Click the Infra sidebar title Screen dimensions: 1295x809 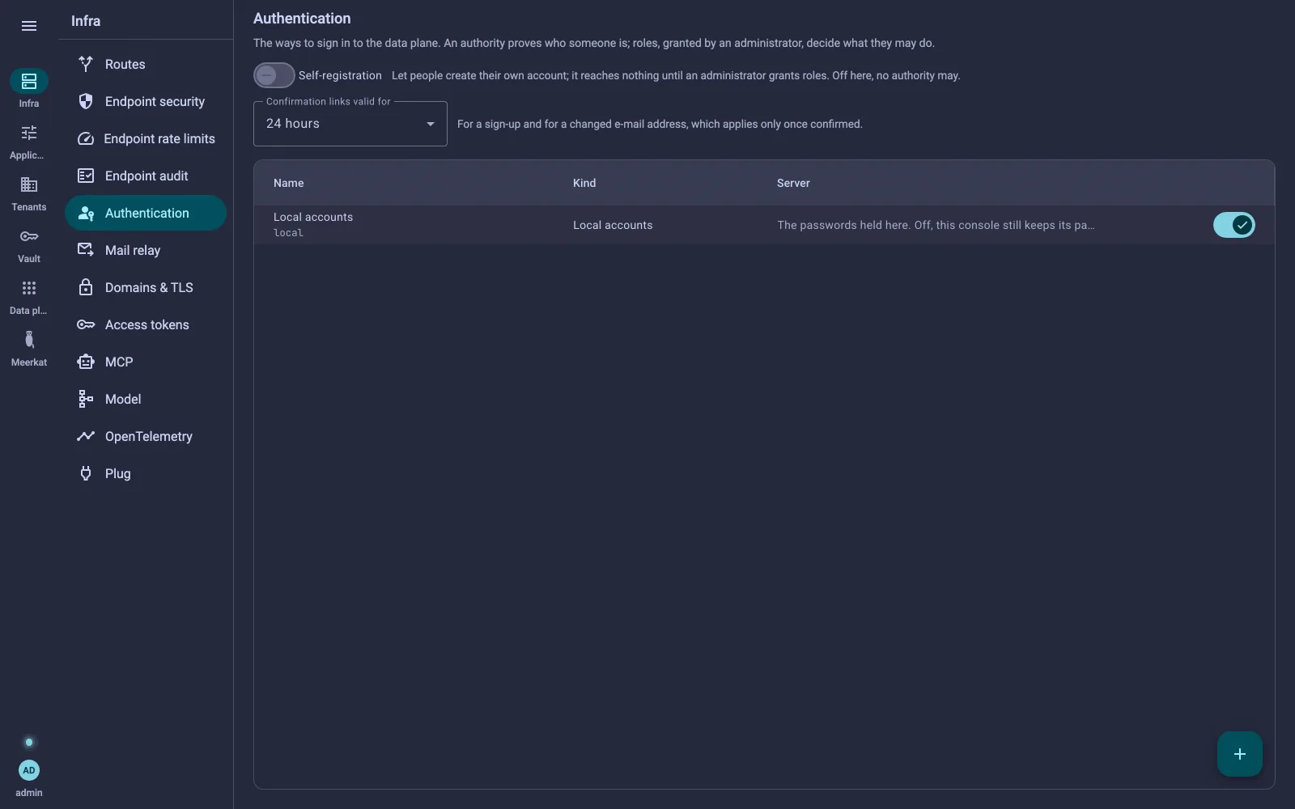click(86, 21)
